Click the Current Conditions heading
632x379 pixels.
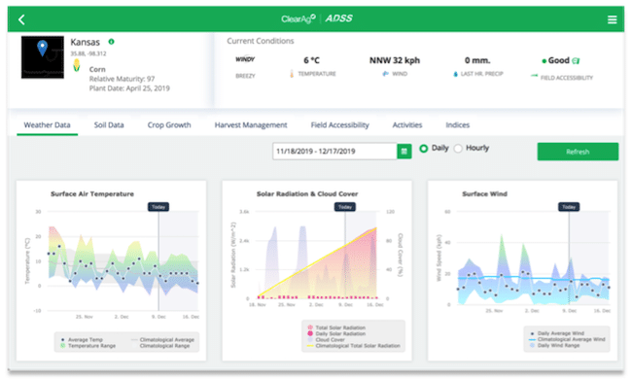pos(261,41)
